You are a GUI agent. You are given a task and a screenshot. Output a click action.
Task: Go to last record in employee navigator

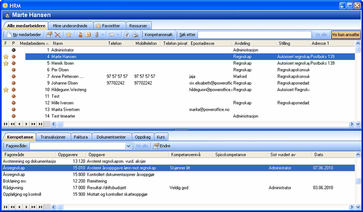pyautogui.click(x=40, y=124)
